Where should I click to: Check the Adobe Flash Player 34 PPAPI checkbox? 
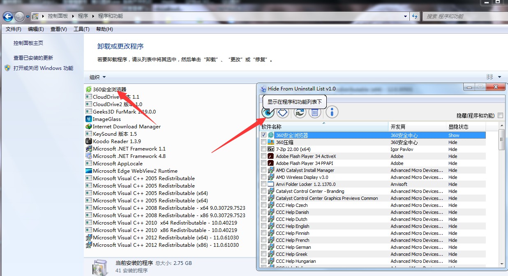264,163
